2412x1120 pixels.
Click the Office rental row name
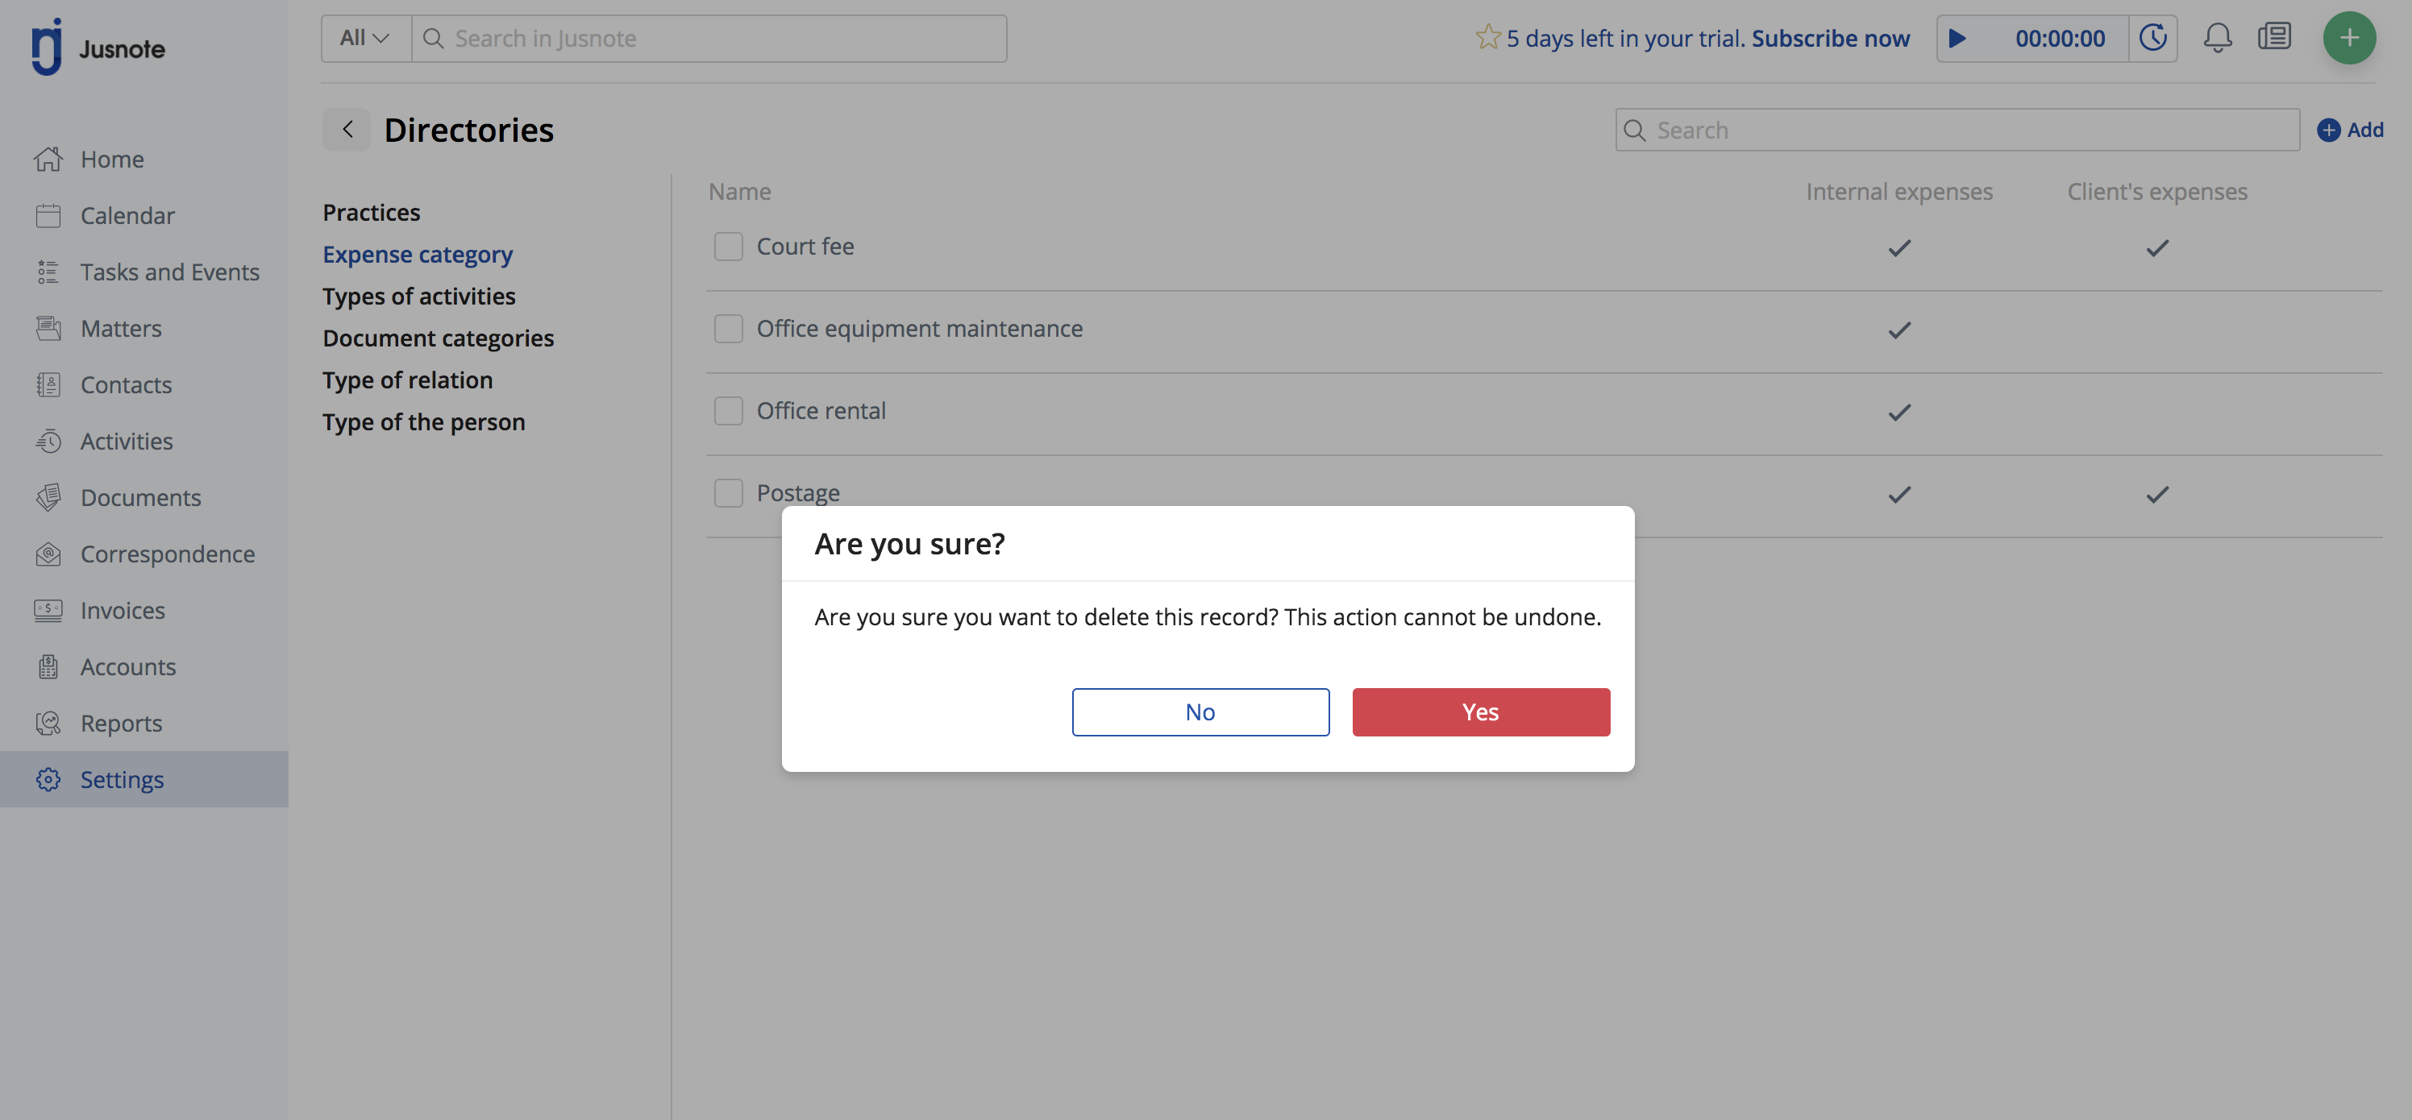click(820, 411)
